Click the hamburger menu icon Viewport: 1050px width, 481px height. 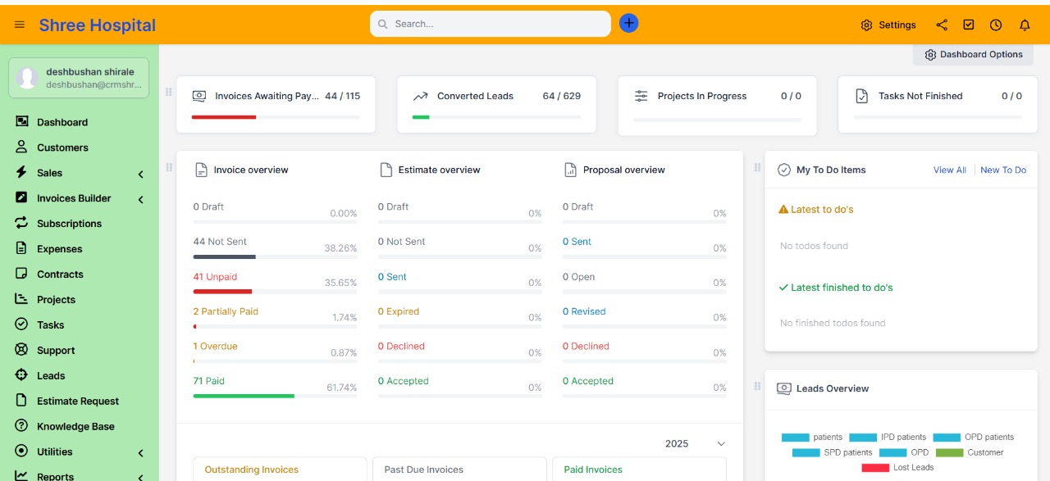[x=20, y=25]
